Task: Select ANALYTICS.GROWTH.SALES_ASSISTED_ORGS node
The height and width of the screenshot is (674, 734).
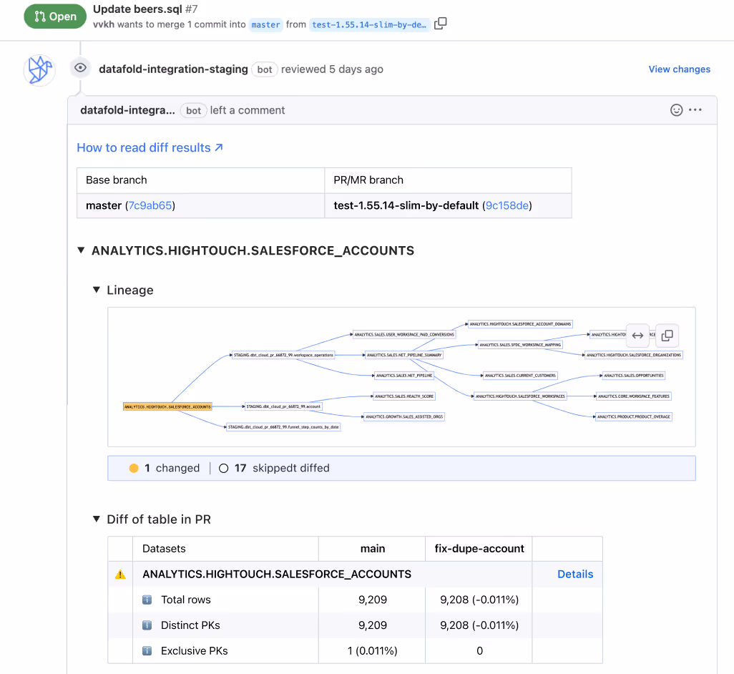Action: click(404, 416)
